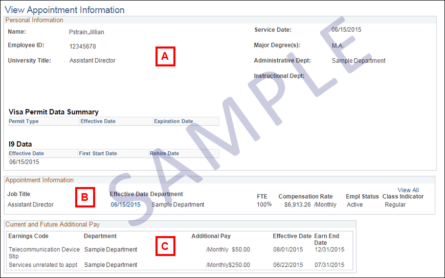Select University Title value Assistant Director
445x278 pixels.
click(x=93, y=60)
